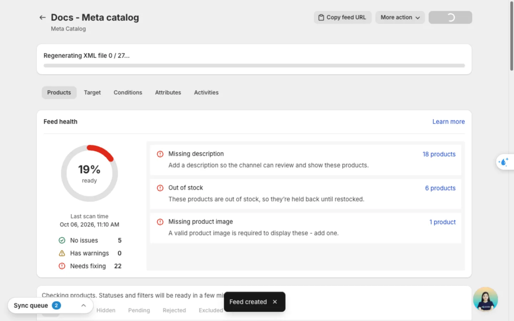Click the loading spinner button at top right
Image resolution: width=514 pixels, height=321 pixels.
click(x=450, y=17)
